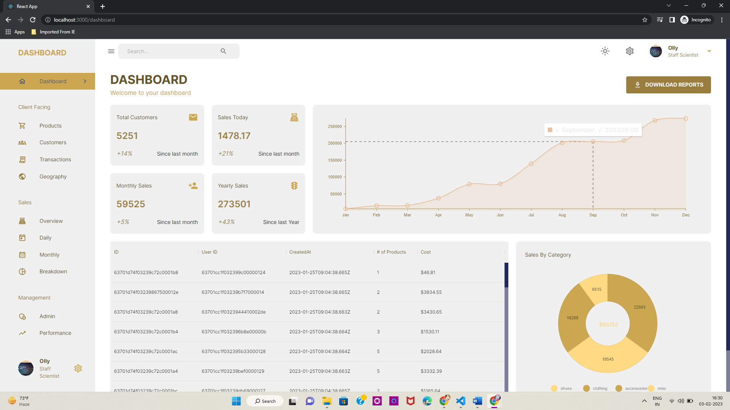Select the shopping cart icon next to Products
The image size is (730, 410).
[x=22, y=125]
